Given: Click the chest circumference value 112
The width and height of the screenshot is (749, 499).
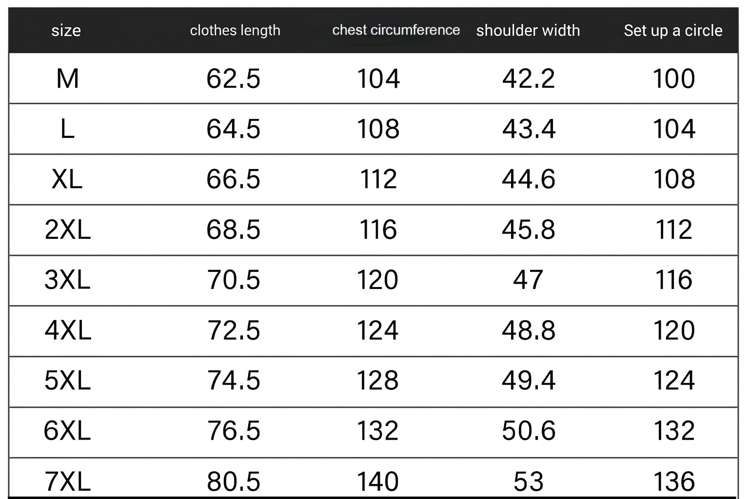Looking at the screenshot, I should pos(378,179).
